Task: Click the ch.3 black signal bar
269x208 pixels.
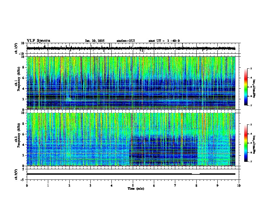Action: pos(131,174)
